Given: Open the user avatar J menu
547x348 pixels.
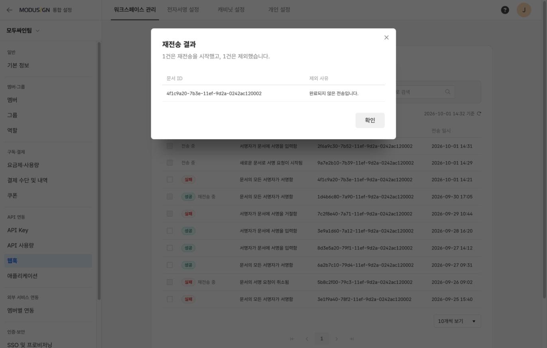Looking at the screenshot, I should 524,10.
